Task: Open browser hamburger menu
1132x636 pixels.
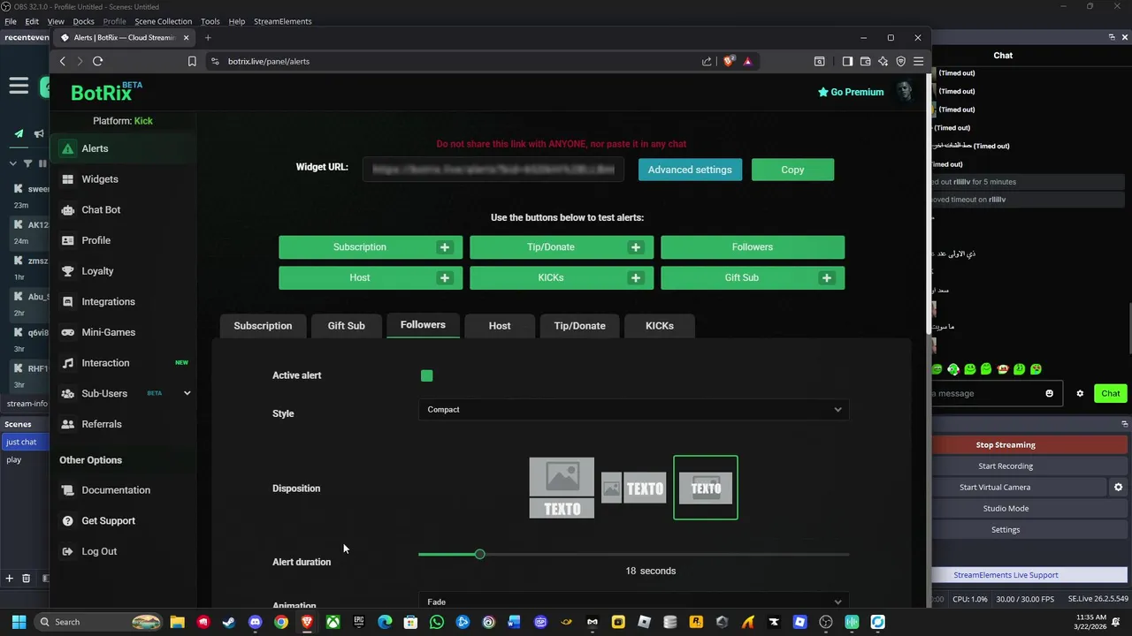Action: click(x=918, y=61)
